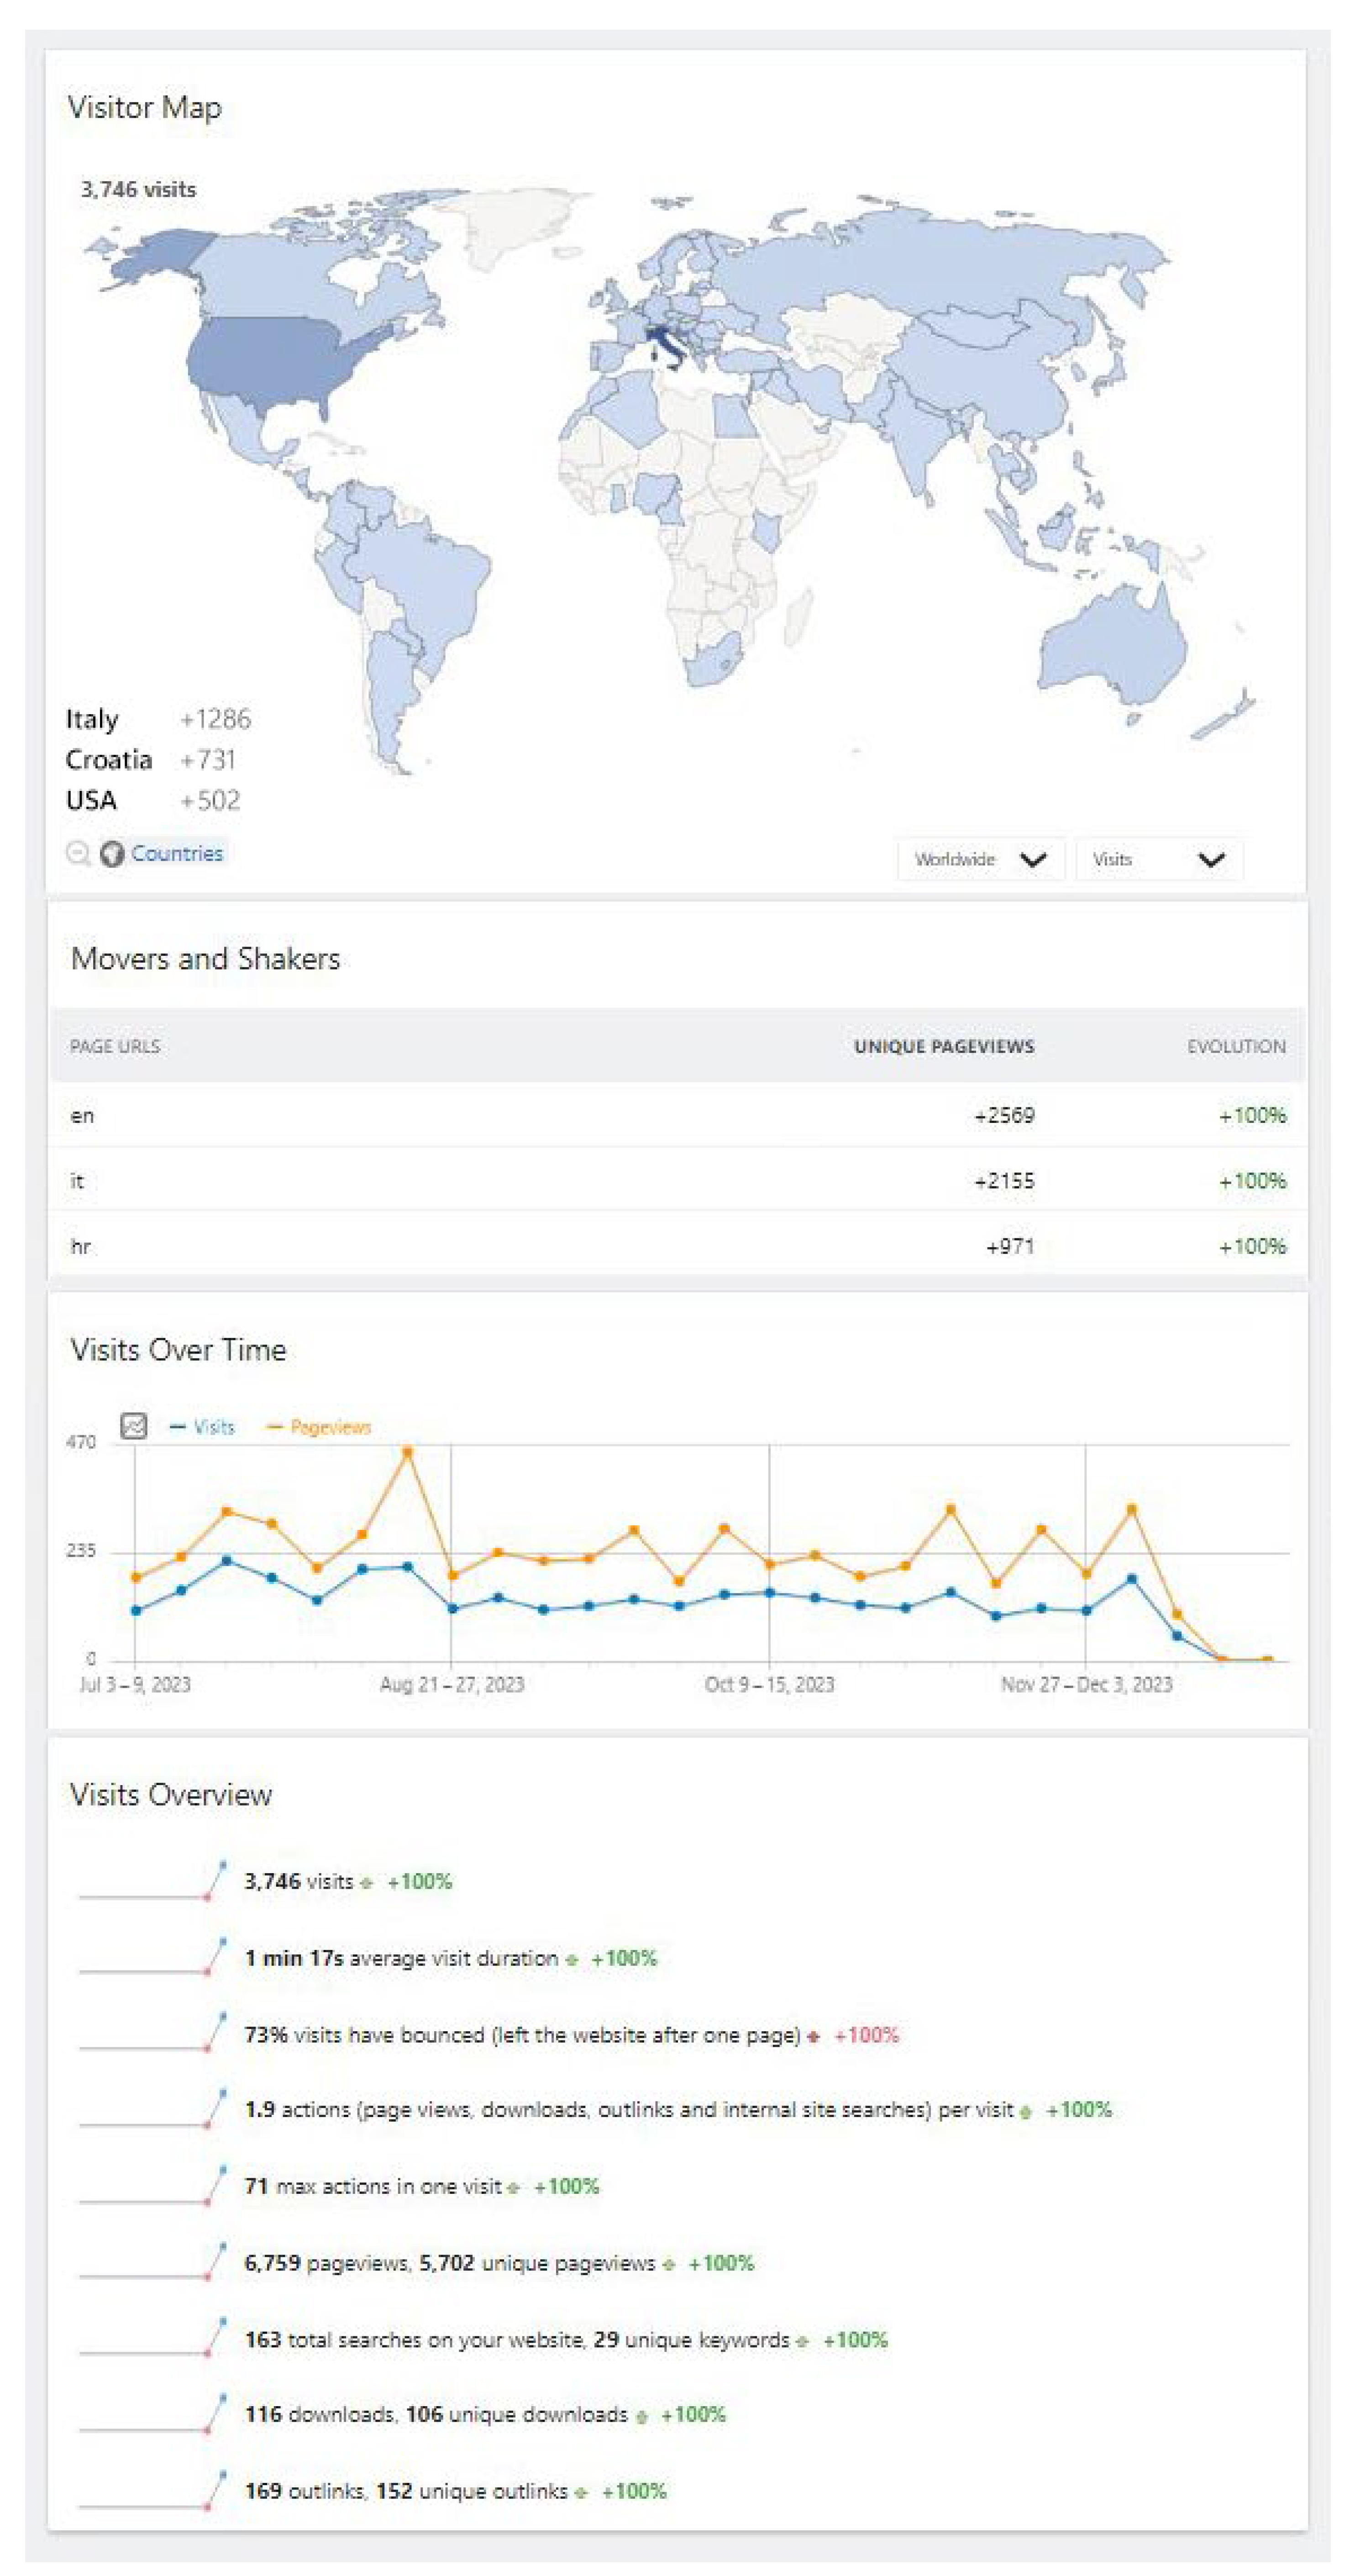Click the map zoom-out magnifier icon

(x=77, y=853)
